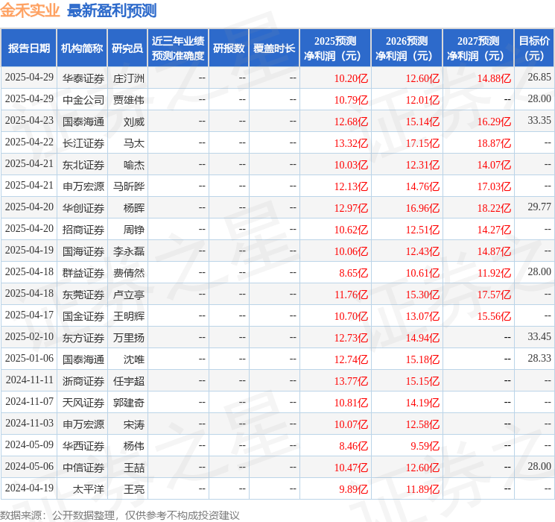
Task: Click target price 33.45
Action: (539, 336)
